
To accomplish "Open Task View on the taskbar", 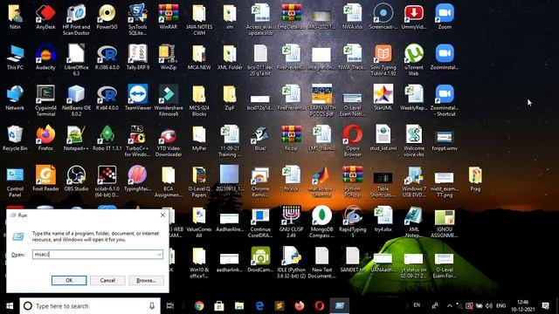I will 170,306.
